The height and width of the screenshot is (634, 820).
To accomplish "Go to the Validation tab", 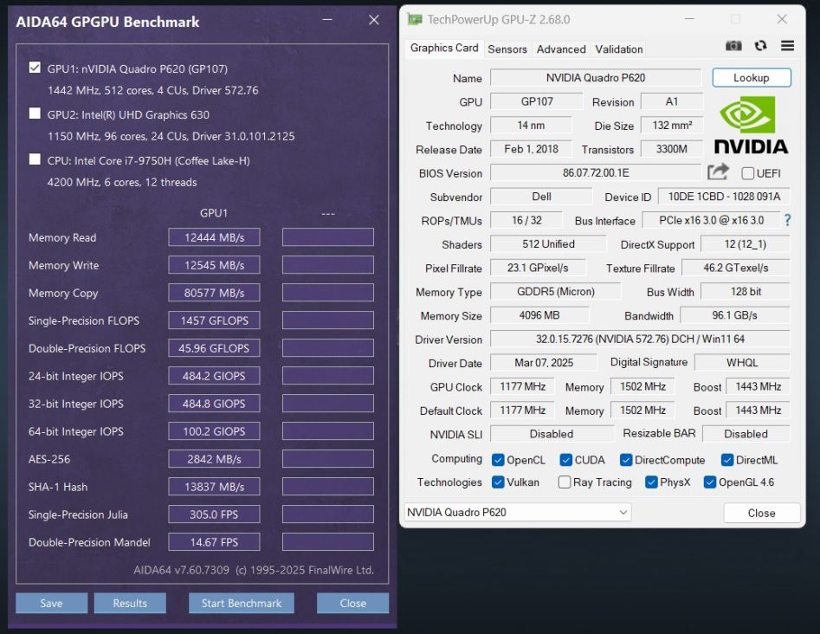I will (x=619, y=49).
